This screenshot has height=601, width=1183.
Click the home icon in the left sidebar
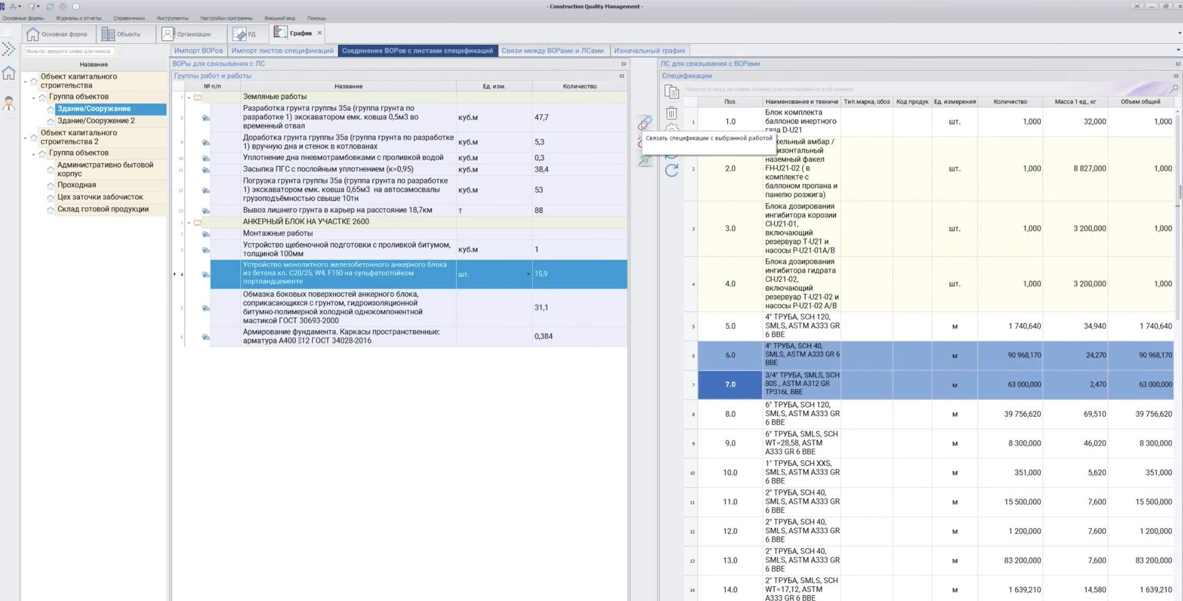point(9,73)
